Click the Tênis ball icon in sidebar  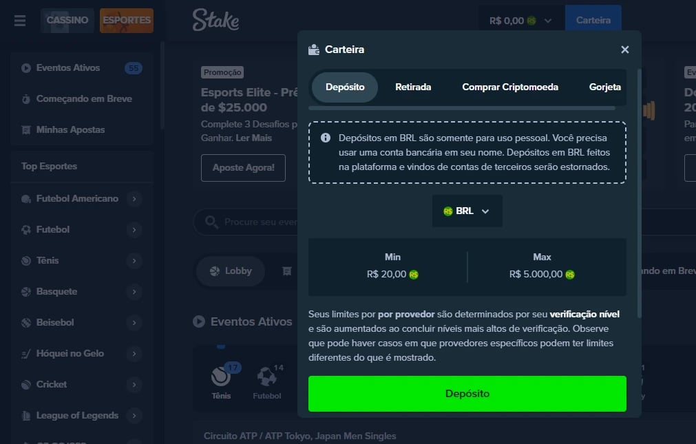[26, 261]
